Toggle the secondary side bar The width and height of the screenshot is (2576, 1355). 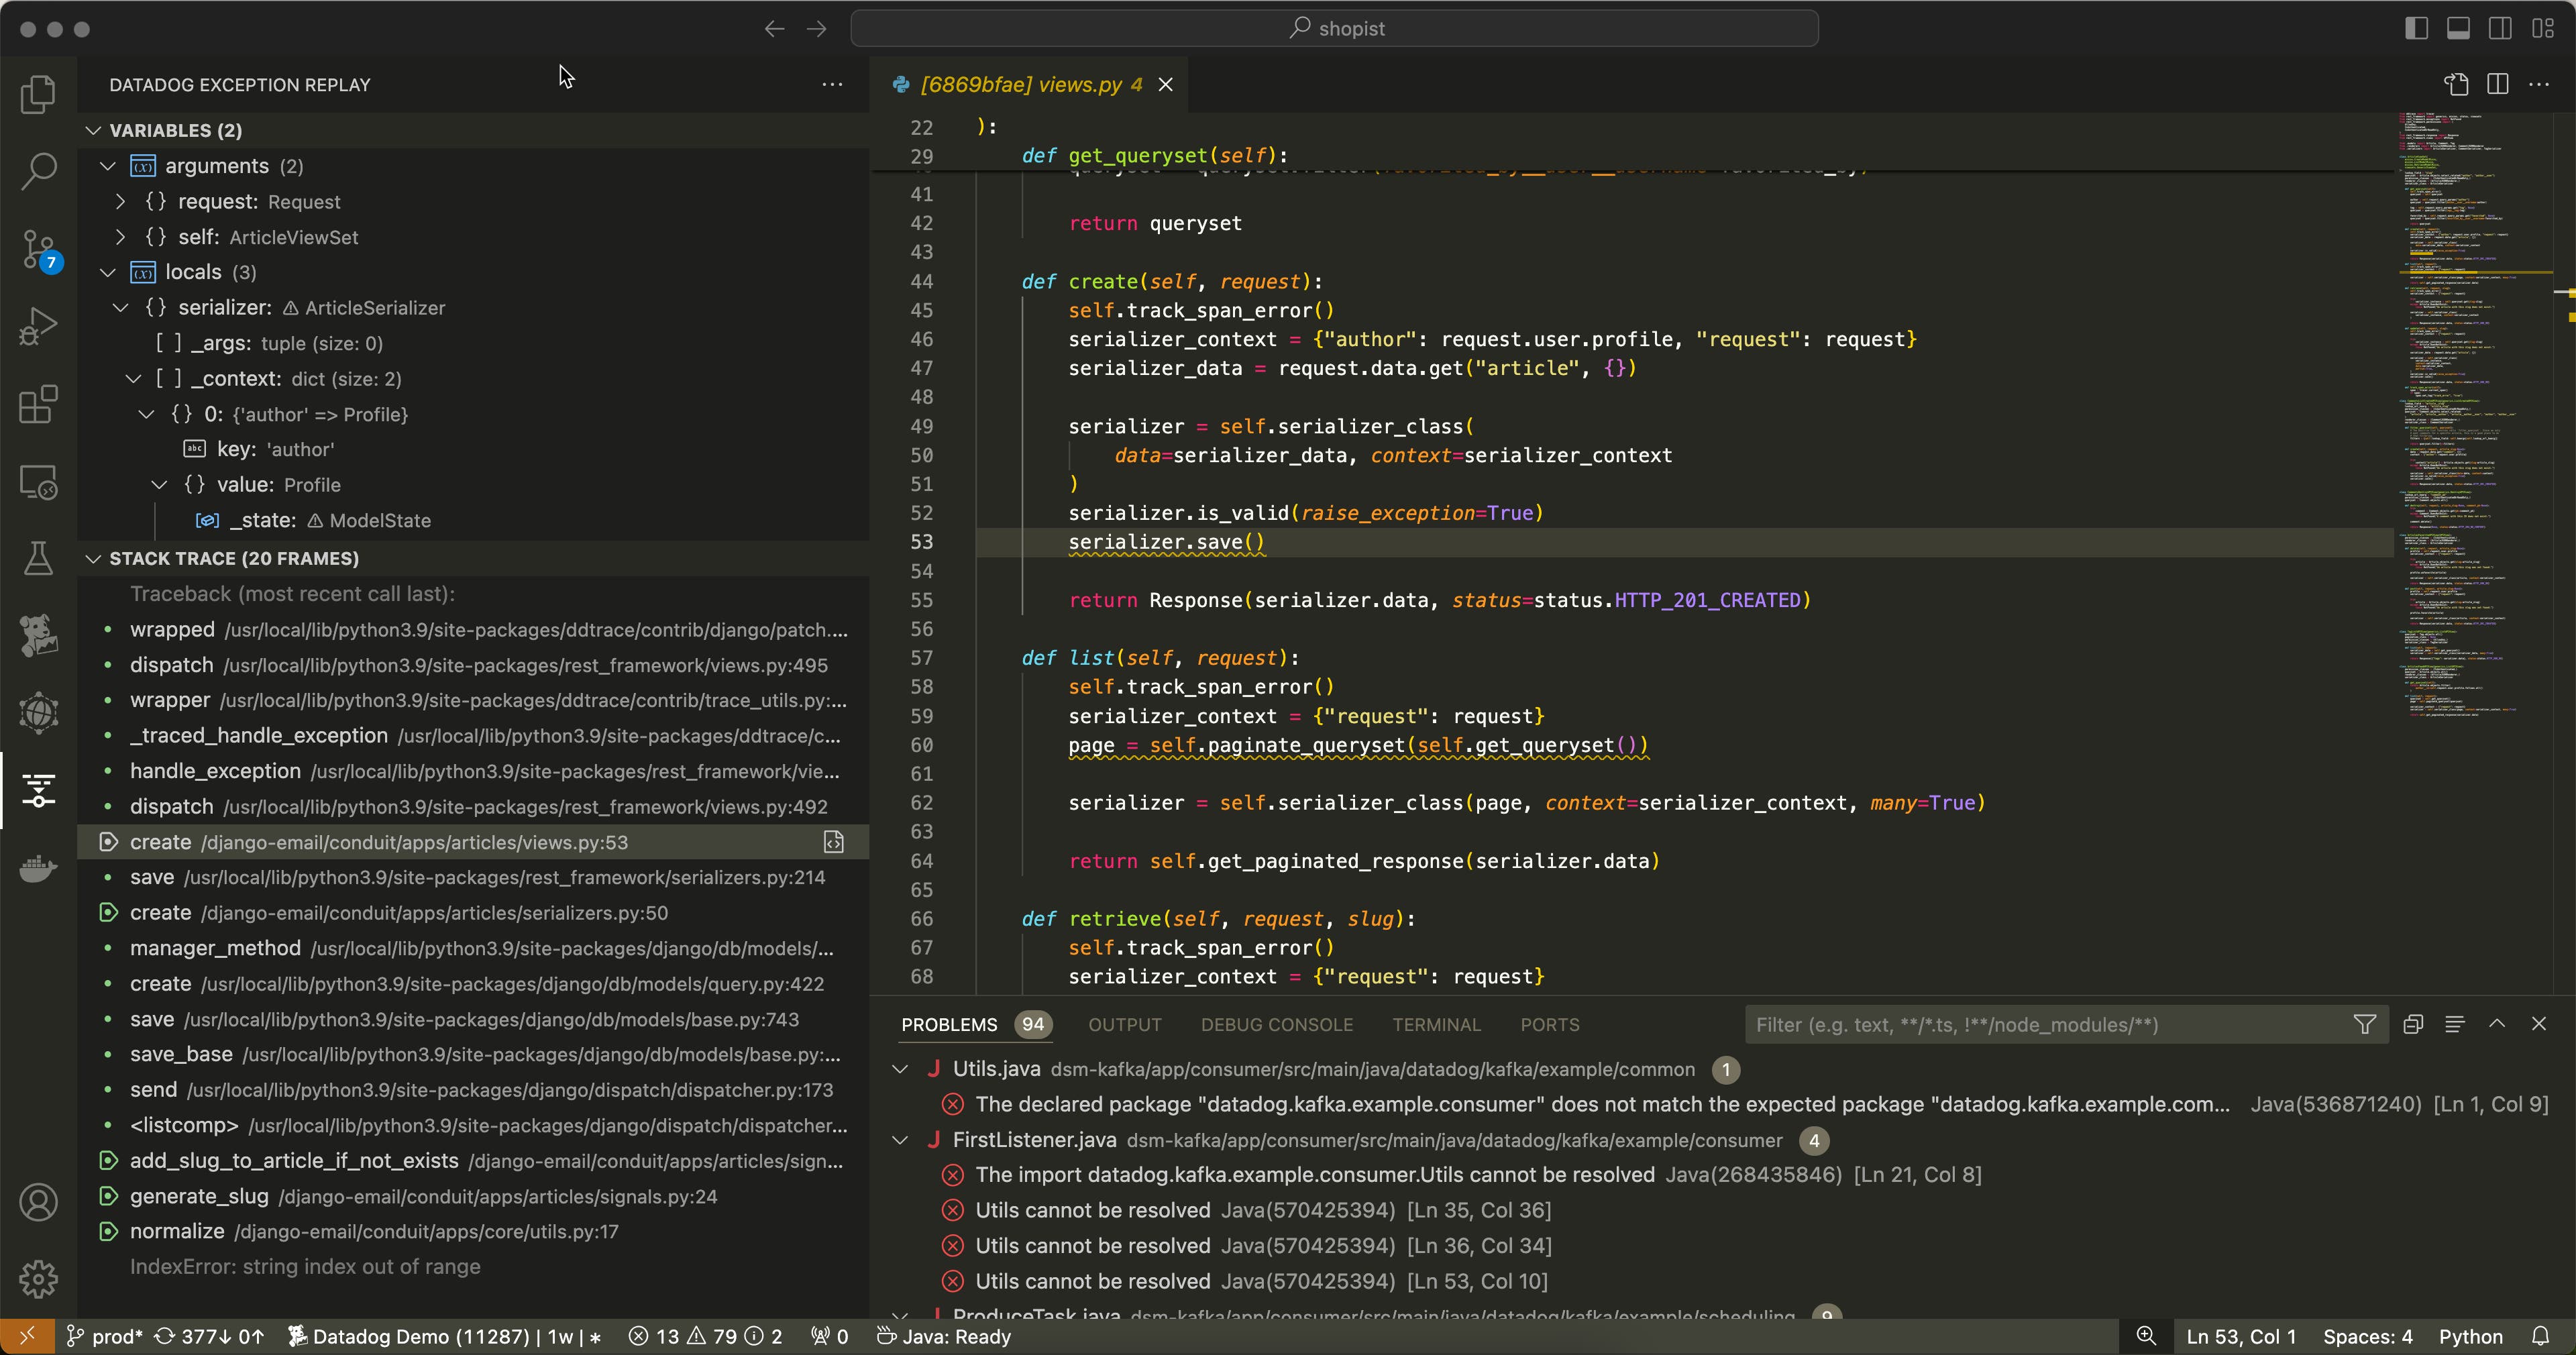click(2500, 27)
